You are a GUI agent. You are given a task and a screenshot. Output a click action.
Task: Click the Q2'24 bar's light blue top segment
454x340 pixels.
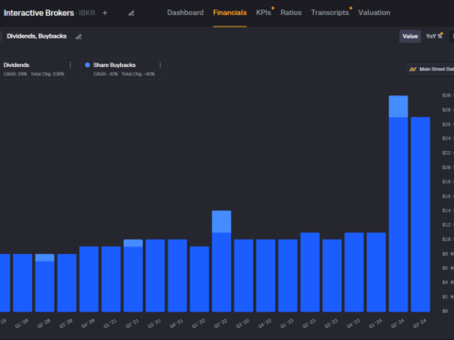(398, 107)
